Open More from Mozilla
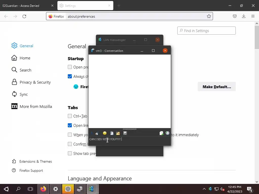The width and height of the screenshot is (259, 194). [32, 106]
